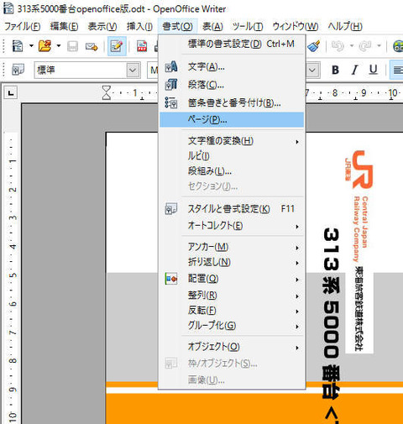Open the 表示(V) menu

click(x=102, y=27)
